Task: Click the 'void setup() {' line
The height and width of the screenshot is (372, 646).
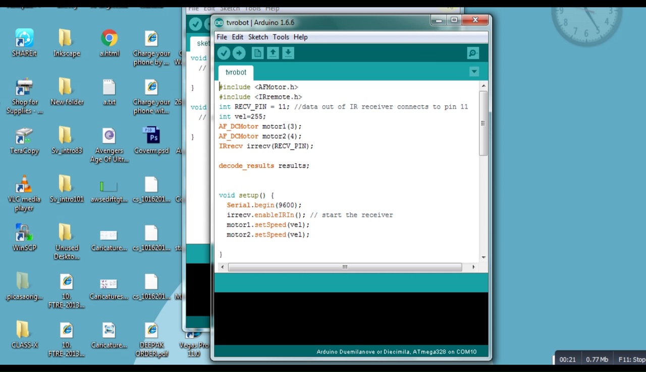Action: coord(246,195)
